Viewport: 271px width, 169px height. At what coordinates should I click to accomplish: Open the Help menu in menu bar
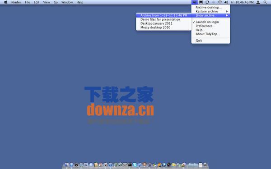(80, 2)
